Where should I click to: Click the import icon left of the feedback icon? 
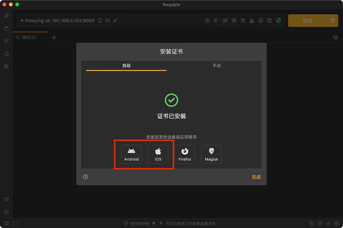click(x=312, y=223)
